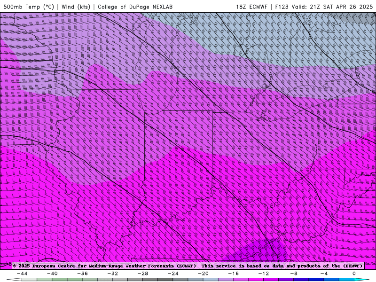
Task: Click the '500mb Temp (°C)' title text
Action: click(x=29, y=7)
